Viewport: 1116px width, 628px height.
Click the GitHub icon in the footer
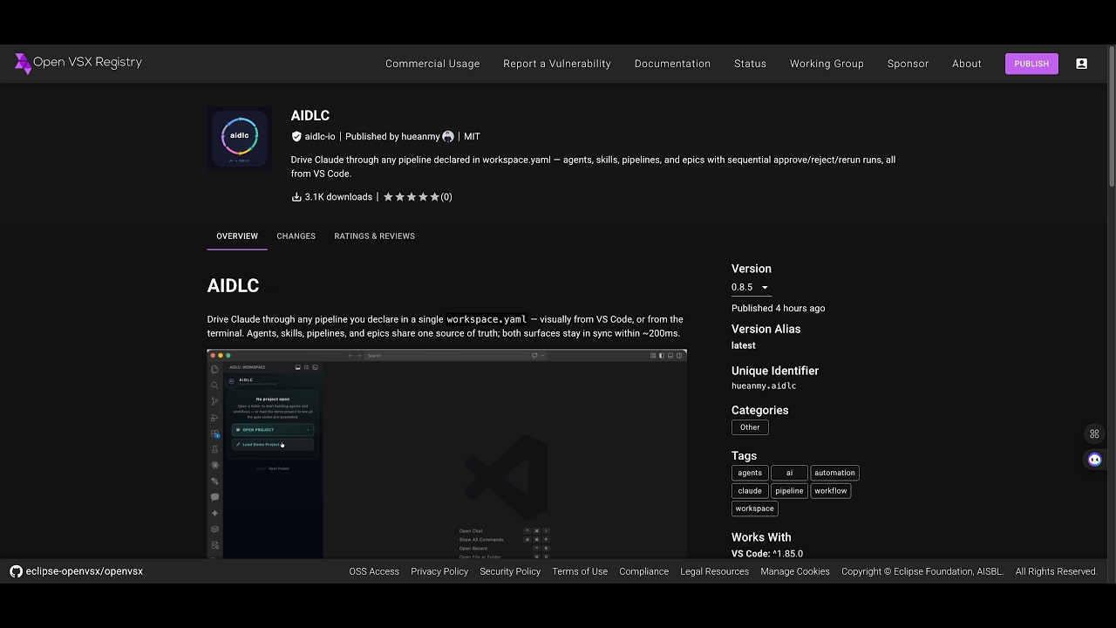coord(16,571)
